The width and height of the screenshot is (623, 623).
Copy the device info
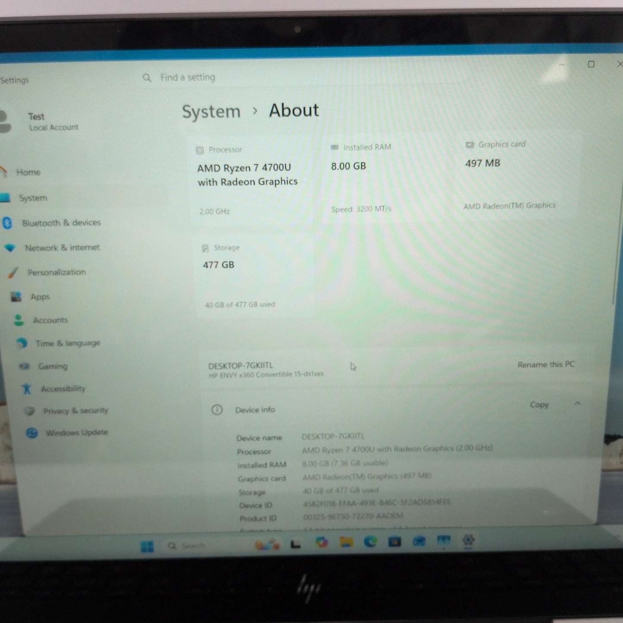[539, 405]
